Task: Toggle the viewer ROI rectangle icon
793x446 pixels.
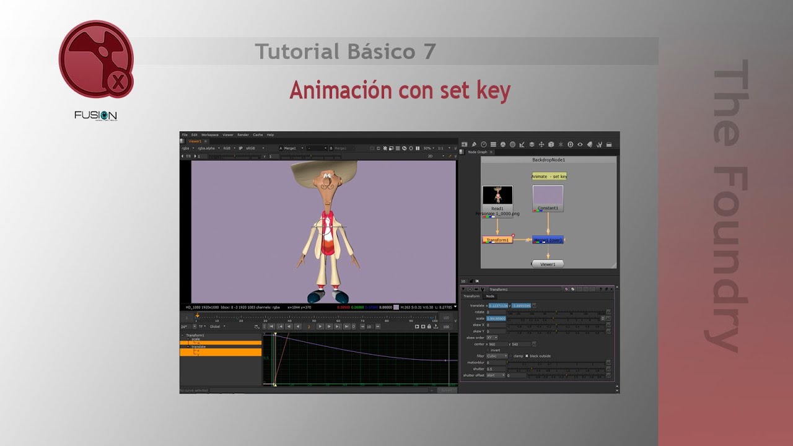Action: click(x=379, y=148)
